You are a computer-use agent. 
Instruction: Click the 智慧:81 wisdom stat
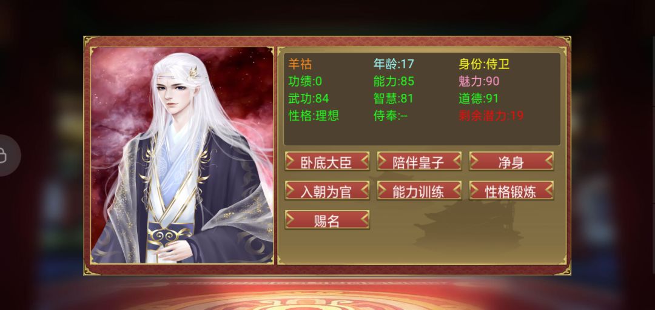[x=394, y=99]
